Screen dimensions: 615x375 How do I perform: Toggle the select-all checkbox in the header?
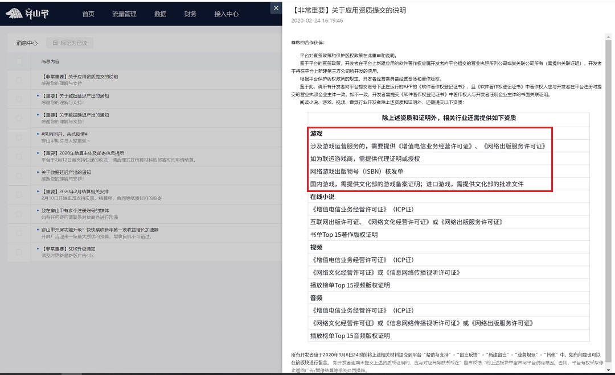[19, 61]
